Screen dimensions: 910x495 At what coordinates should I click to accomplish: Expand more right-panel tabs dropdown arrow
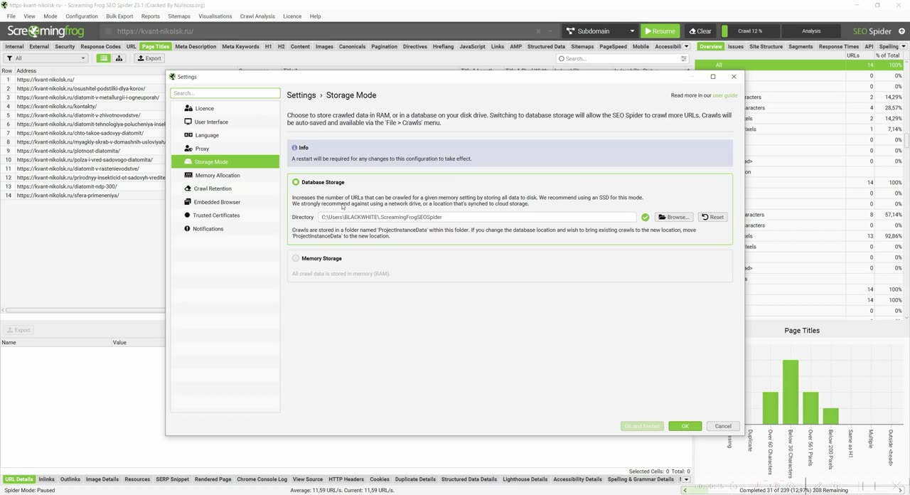[x=904, y=46]
